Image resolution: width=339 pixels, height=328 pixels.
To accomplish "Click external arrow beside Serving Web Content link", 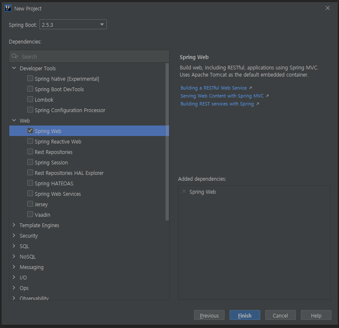I will coord(267,96).
